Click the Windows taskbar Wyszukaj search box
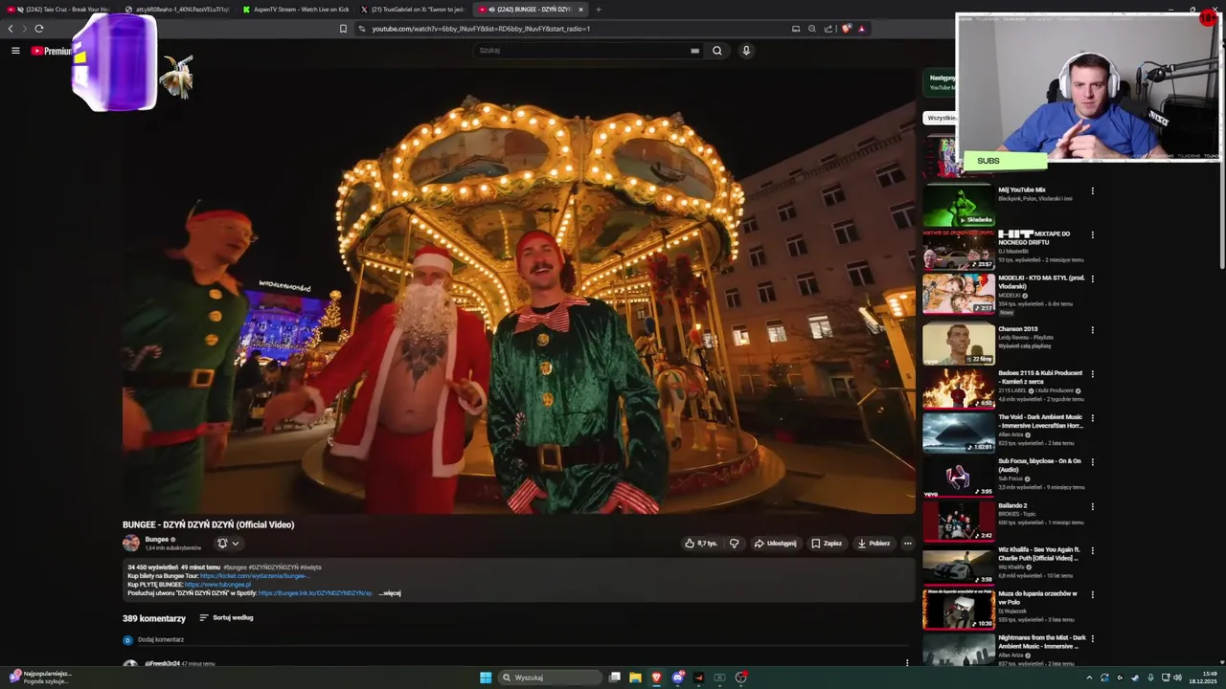 (549, 678)
